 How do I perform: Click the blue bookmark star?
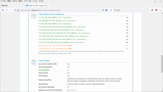click(106, 10)
